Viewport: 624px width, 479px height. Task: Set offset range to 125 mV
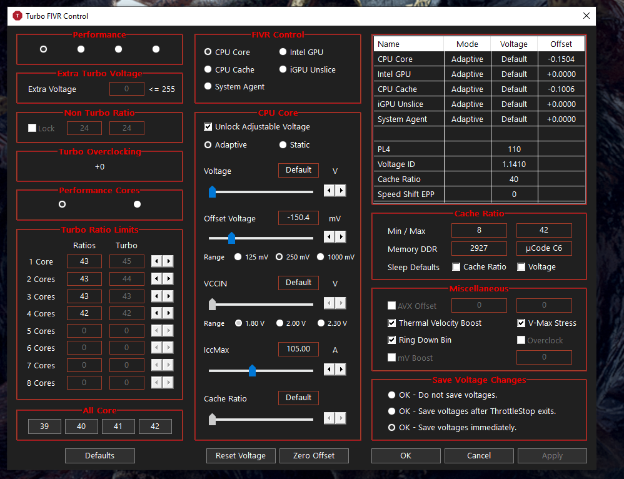click(x=251, y=257)
